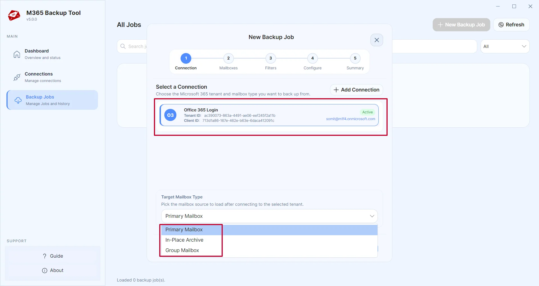
Task: Go to step 5 Summary
Action: coord(355,62)
